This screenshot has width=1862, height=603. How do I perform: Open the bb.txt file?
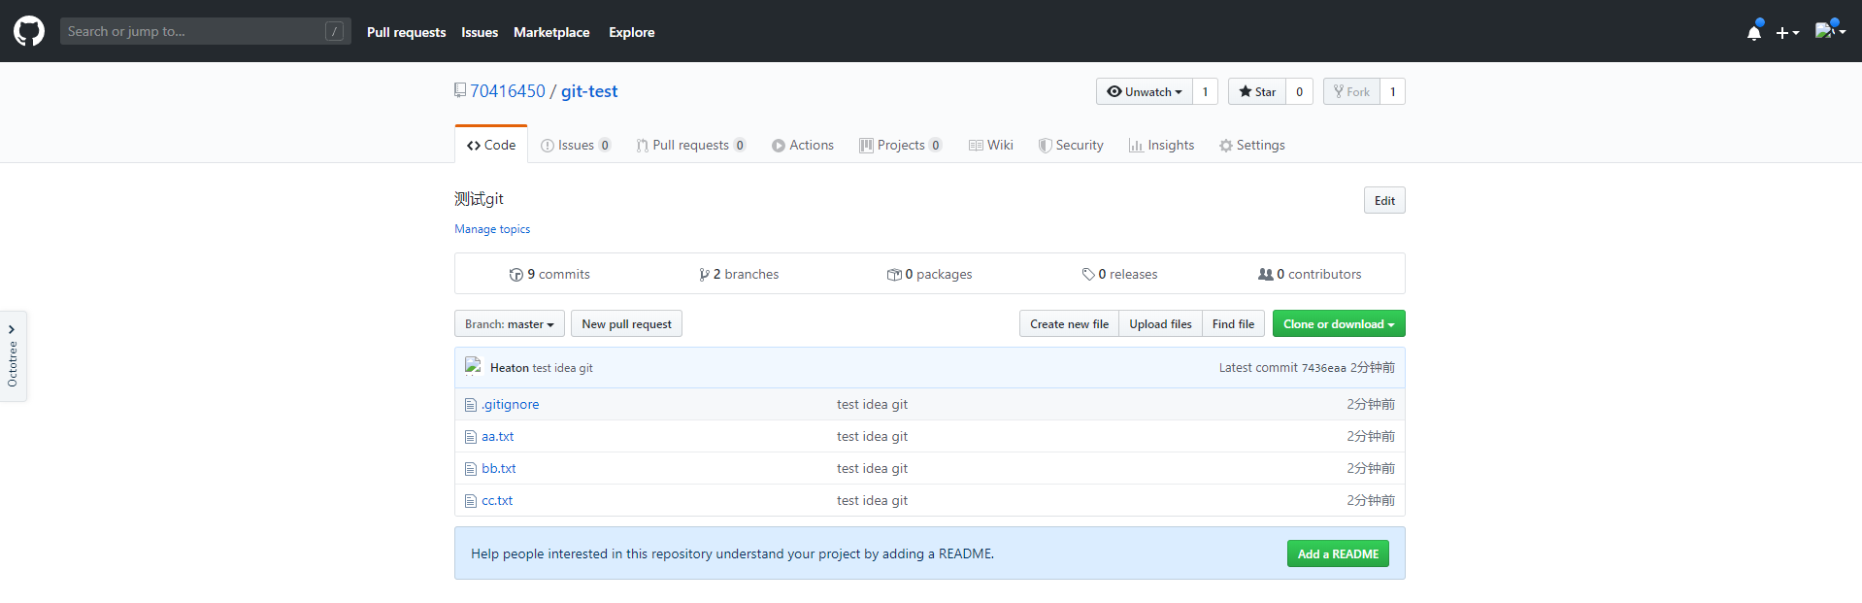pyautogui.click(x=499, y=469)
